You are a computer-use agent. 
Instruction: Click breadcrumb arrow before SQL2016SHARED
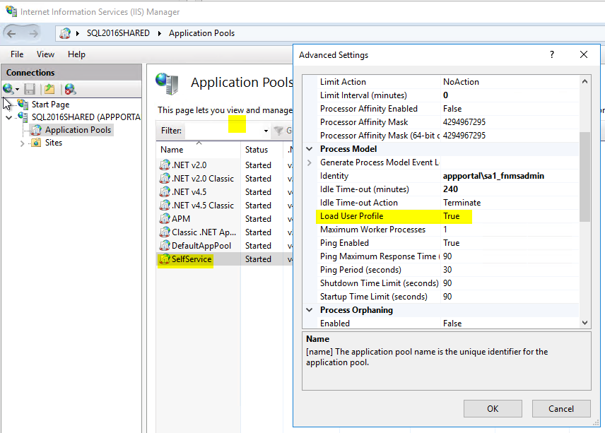(78, 33)
